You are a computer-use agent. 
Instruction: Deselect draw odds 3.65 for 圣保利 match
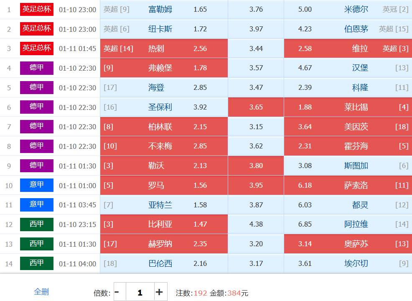[x=256, y=107]
